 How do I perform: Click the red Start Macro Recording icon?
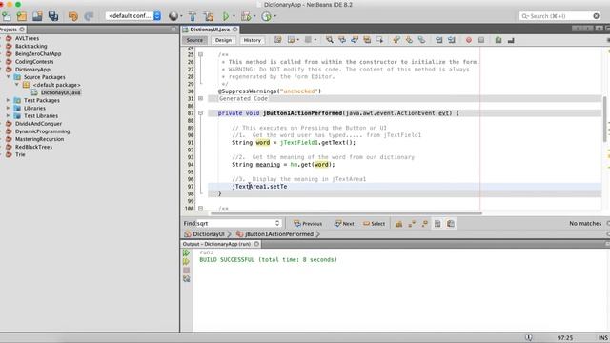pos(469,40)
